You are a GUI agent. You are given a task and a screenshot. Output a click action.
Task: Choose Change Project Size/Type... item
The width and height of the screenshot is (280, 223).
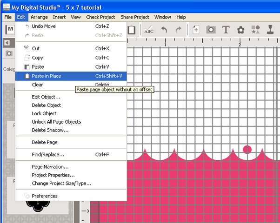point(71,184)
